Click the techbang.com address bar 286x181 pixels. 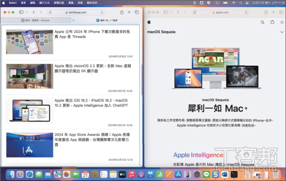point(76,12)
